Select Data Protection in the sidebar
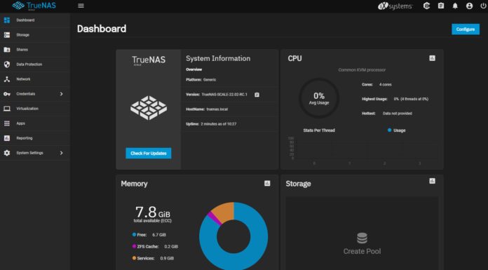This screenshot has height=270, width=488. pyautogui.click(x=34, y=64)
